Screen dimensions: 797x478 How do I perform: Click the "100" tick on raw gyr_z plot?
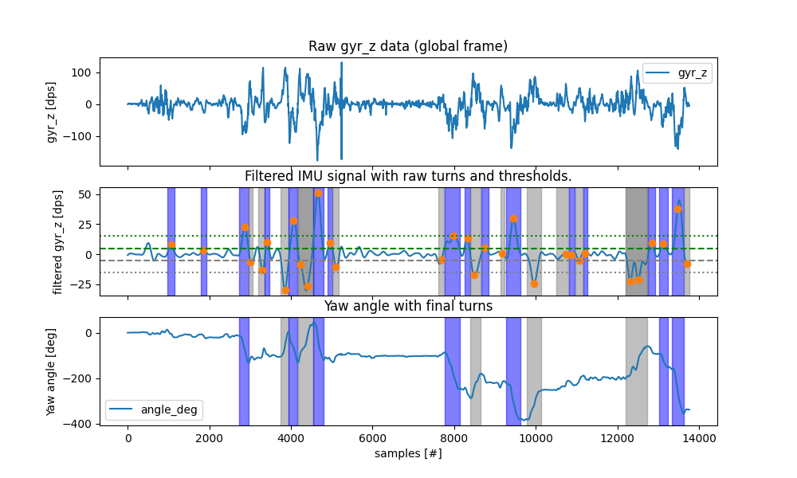point(82,73)
